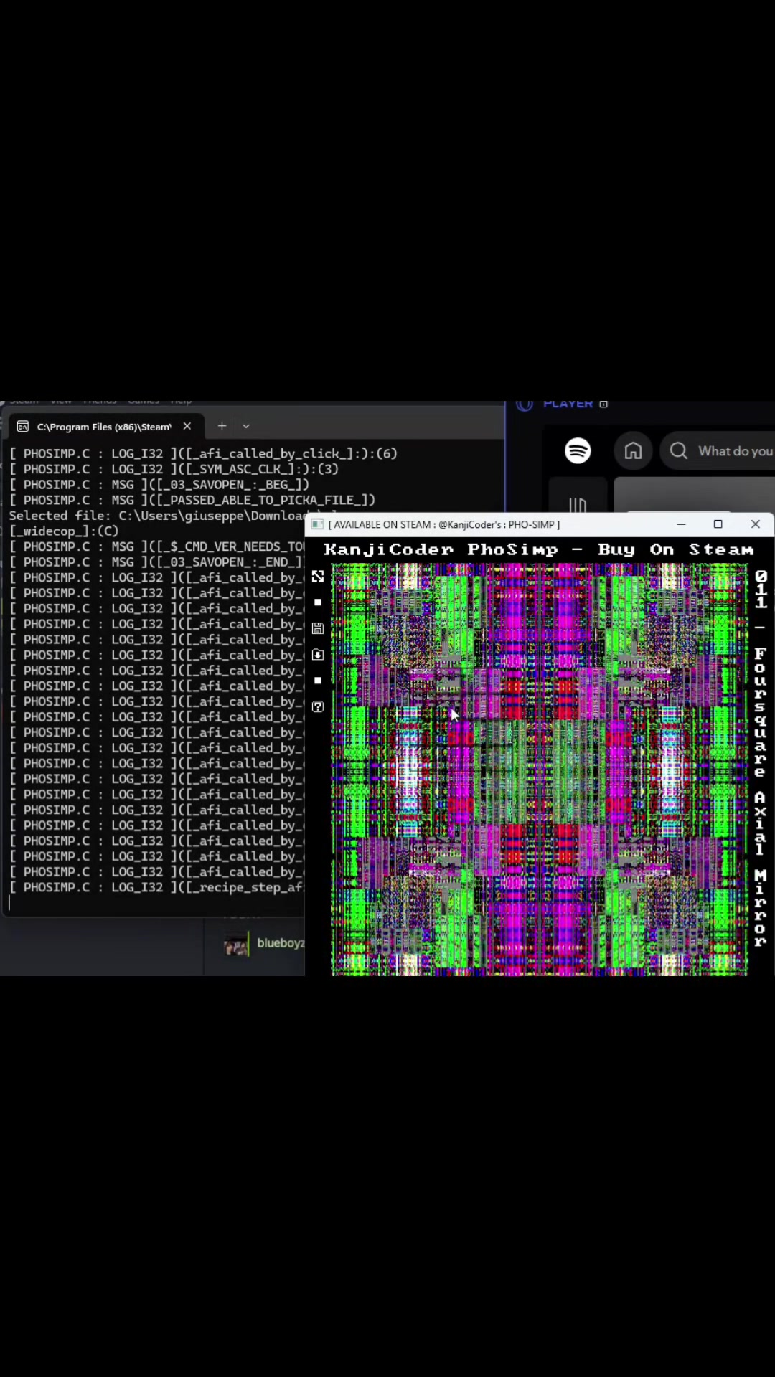Open a new terminal tab with plus button

coord(222,426)
